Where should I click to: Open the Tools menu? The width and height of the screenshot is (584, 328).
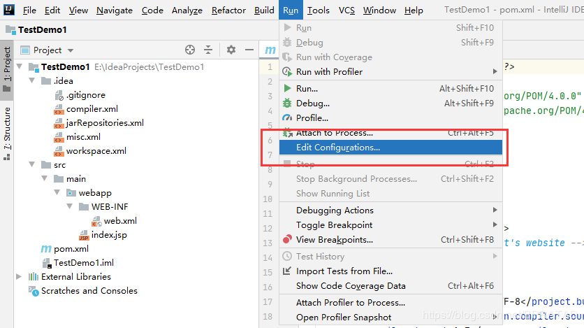pyautogui.click(x=318, y=10)
